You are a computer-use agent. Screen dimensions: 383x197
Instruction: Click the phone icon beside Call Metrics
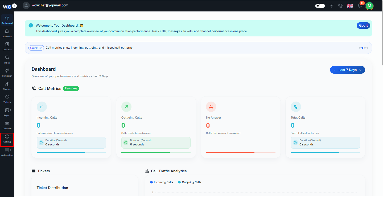(x=34, y=88)
